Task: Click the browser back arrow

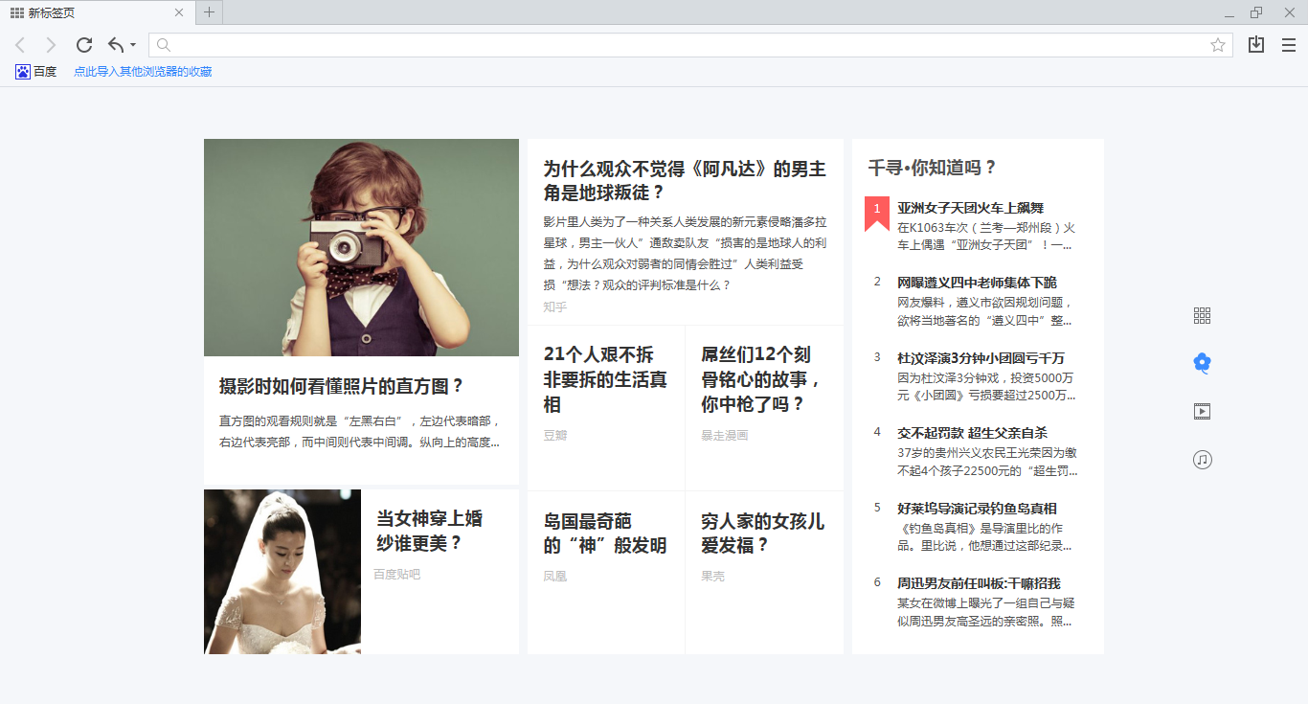Action: pos(20,45)
